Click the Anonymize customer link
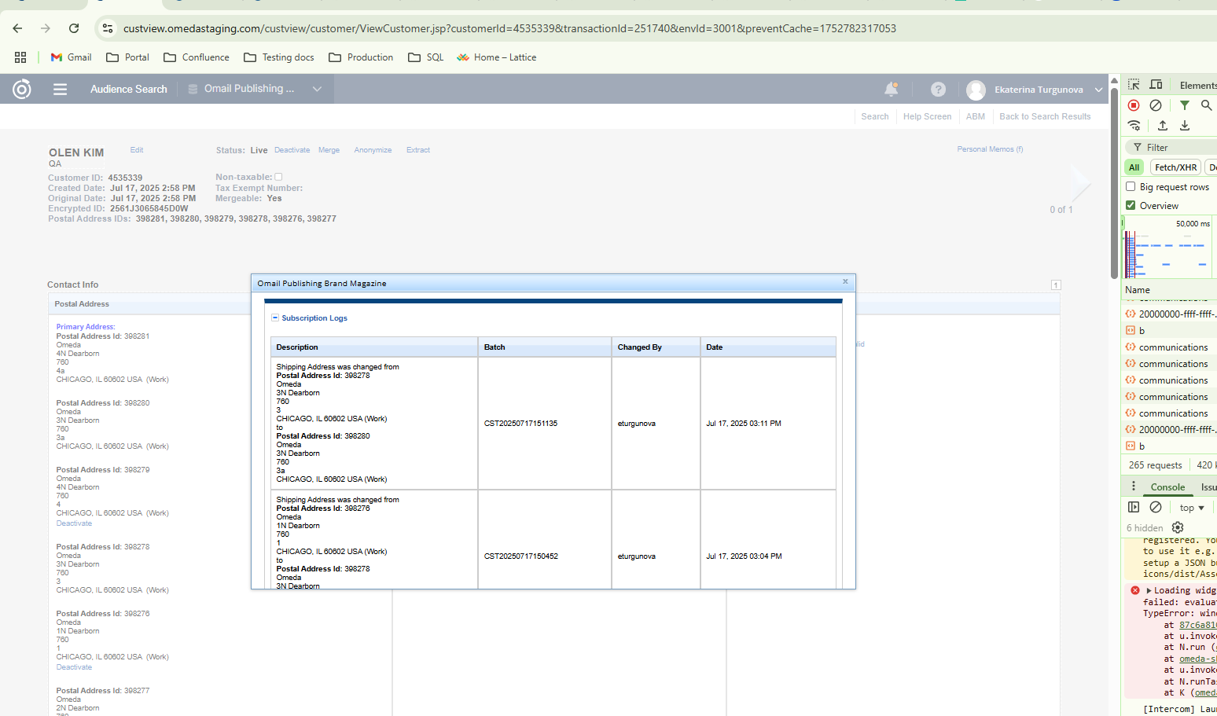 pos(373,150)
